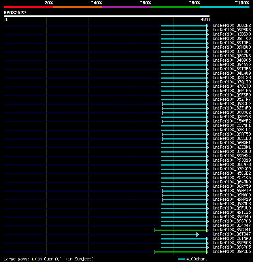Open the UniRef100_A9TI25 hit name
This screenshot has height=262, width=253.
click(232, 212)
